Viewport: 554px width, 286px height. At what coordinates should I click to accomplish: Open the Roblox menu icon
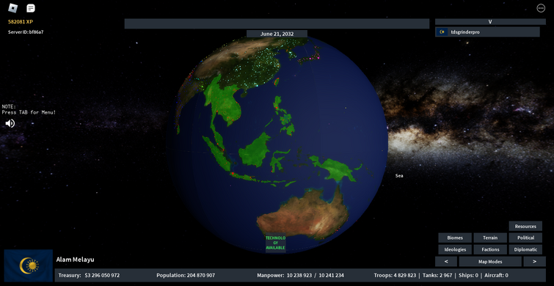coord(13,8)
